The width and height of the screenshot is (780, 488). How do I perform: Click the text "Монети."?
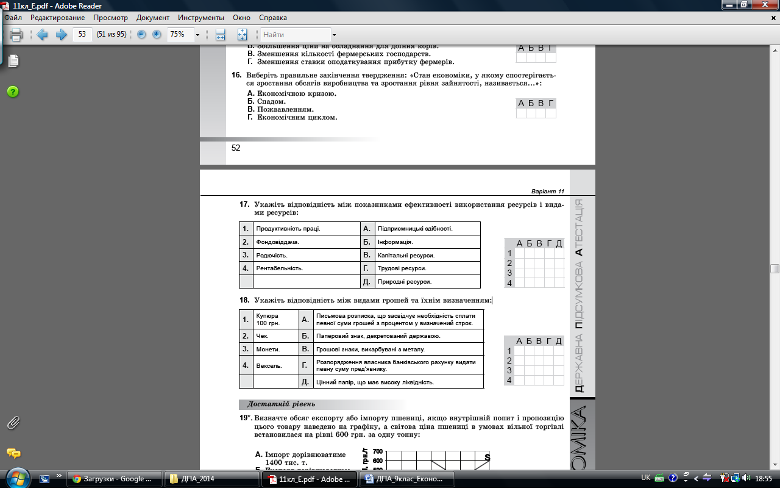pos(268,350)
